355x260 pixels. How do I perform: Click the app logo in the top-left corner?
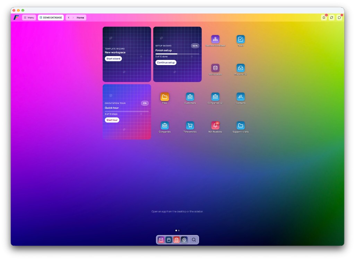[x=16, y=17]
